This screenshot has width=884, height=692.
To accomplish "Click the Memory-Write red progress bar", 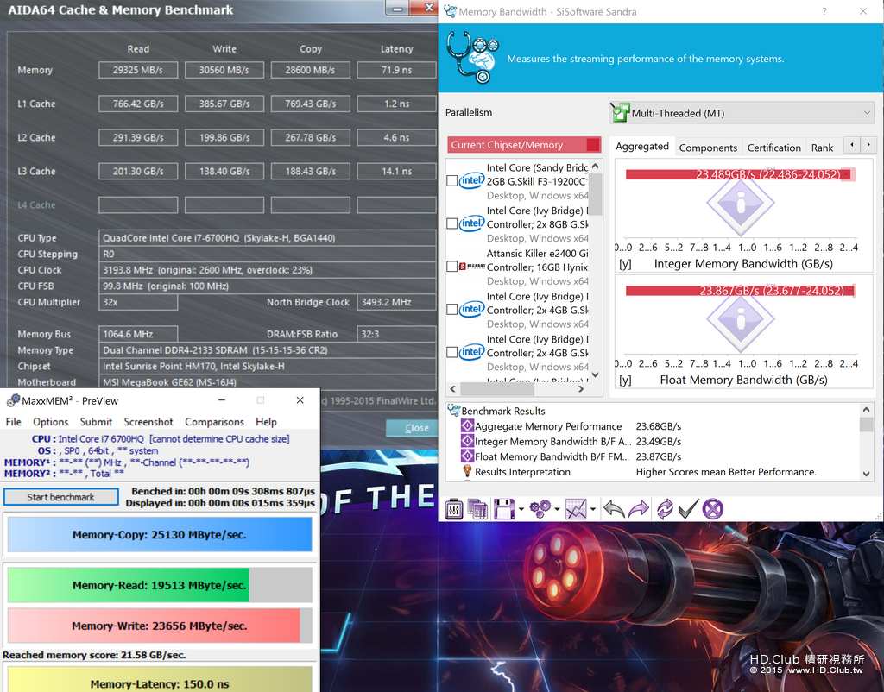I will point(160,626).
